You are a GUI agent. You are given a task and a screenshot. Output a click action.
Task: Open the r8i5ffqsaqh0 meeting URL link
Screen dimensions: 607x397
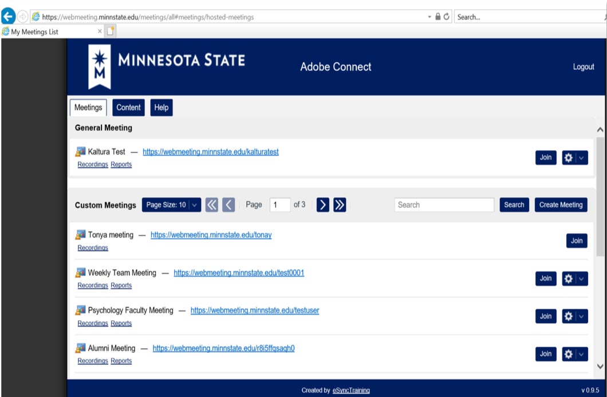(223, 348)
